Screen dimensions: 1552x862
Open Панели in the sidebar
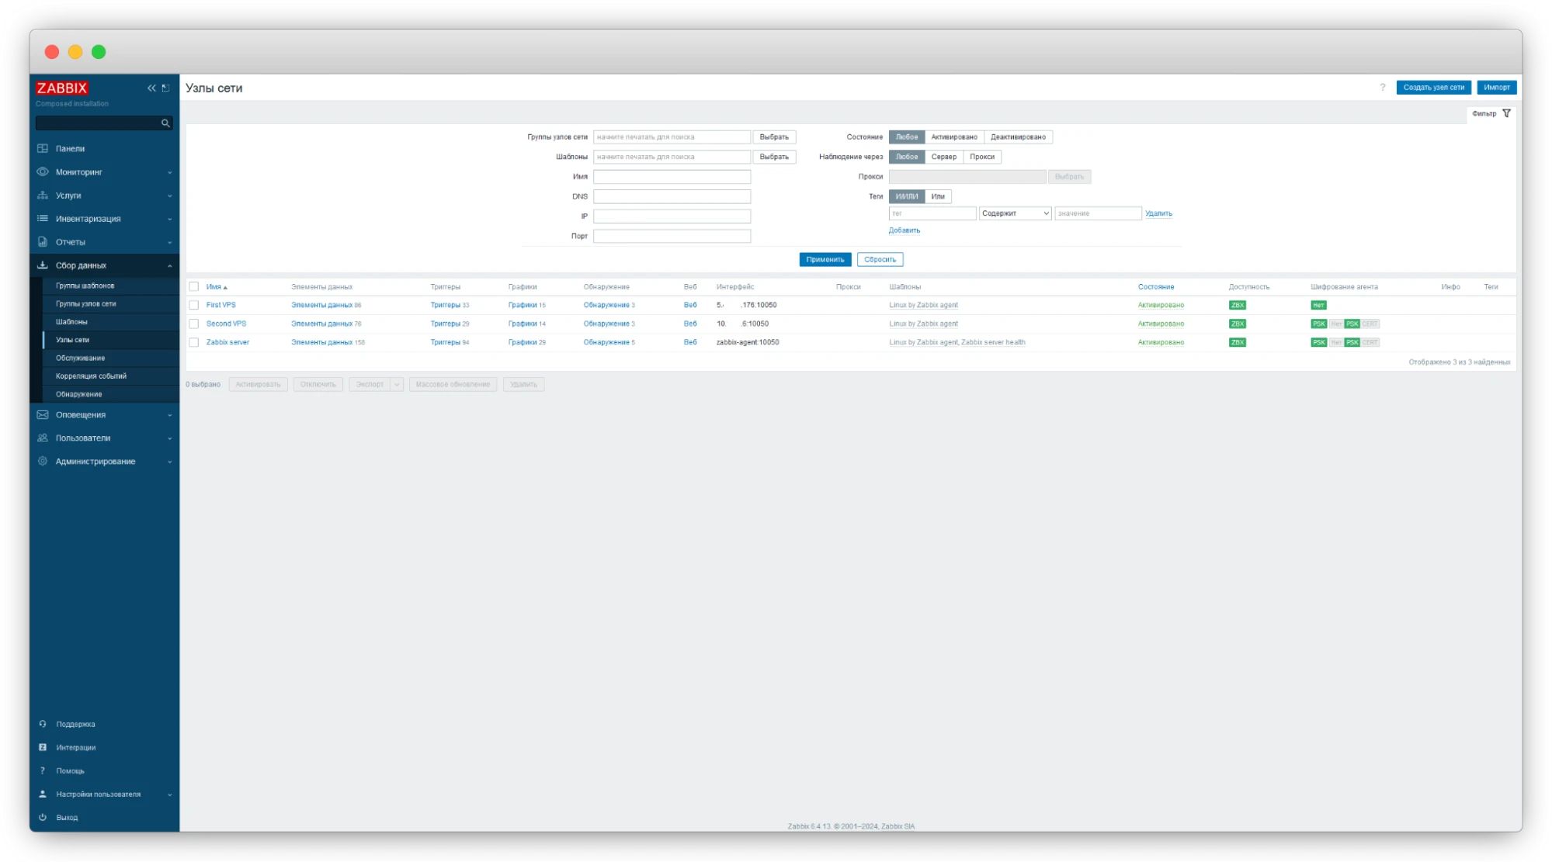point(70,148)
